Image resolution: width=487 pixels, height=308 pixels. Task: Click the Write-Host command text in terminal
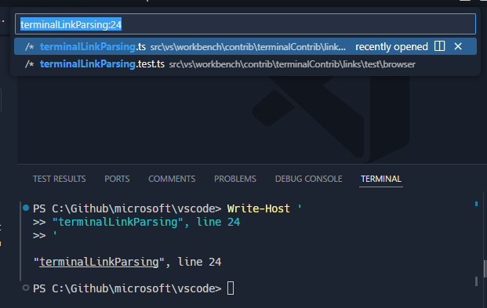tap(259, 208)
